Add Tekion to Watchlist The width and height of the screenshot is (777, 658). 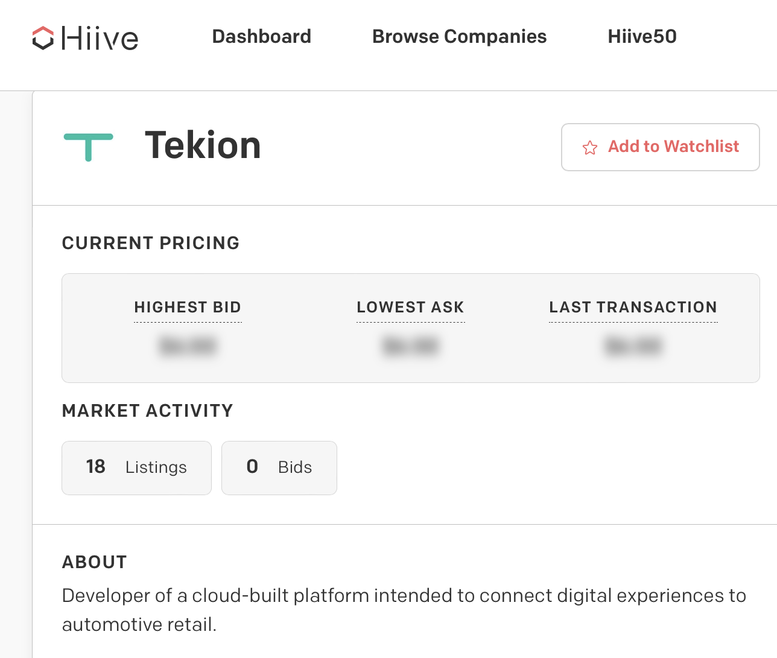coord(661,147)
